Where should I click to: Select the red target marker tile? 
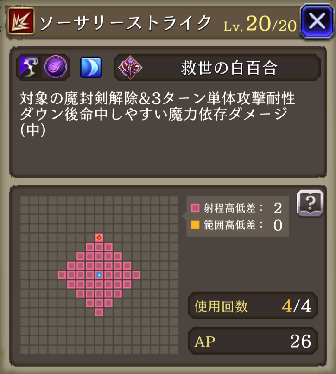99,238
